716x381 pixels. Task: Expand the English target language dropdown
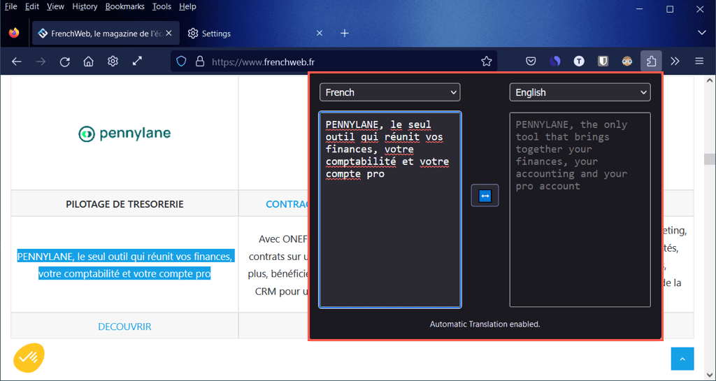click(580, 92)
